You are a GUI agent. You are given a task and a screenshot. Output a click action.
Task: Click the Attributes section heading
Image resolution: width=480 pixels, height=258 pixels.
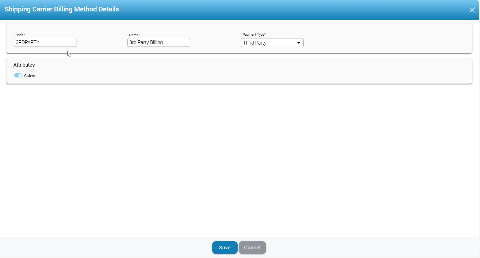(24, 65)
